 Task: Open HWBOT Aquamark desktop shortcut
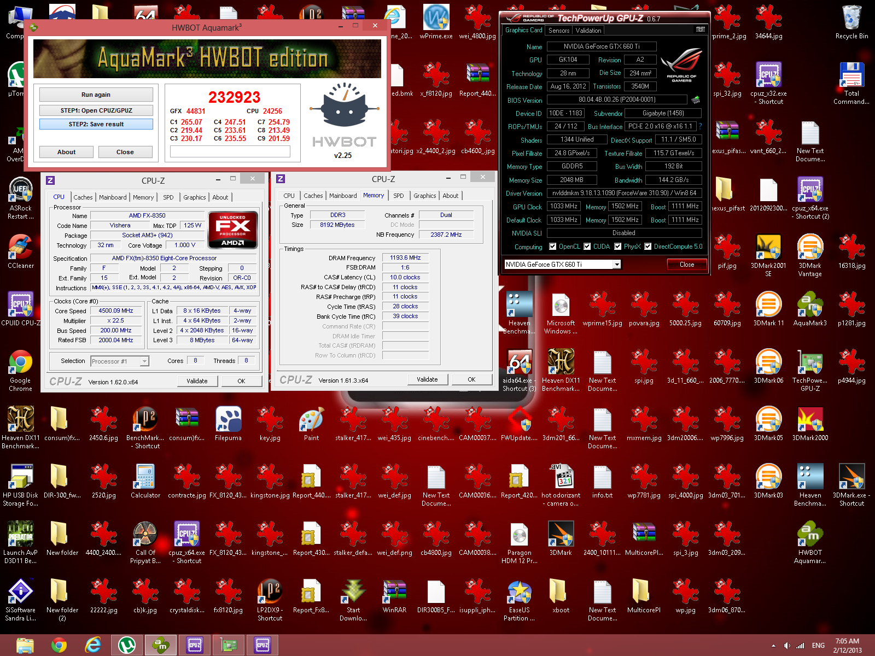(x=810, y=542)
